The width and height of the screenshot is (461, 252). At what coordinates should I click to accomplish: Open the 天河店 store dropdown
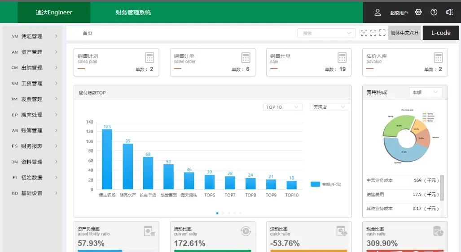click(329, 107)
